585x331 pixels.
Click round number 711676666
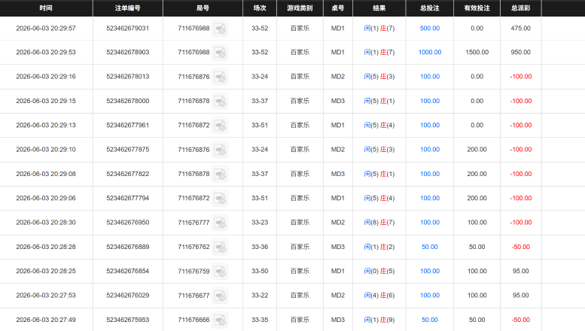(x=193, y=320)
